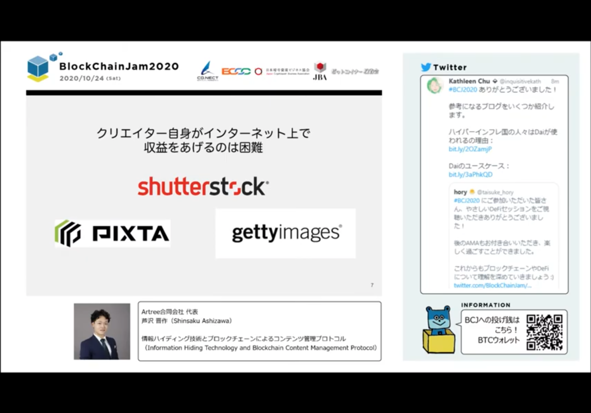
Task: Click the #BCJ2020 hashtag in Kathleen's tweet
Action: point(463,90)
